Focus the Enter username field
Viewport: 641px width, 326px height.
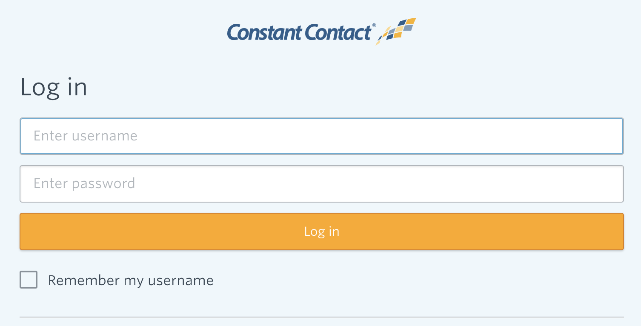(320, 136)
